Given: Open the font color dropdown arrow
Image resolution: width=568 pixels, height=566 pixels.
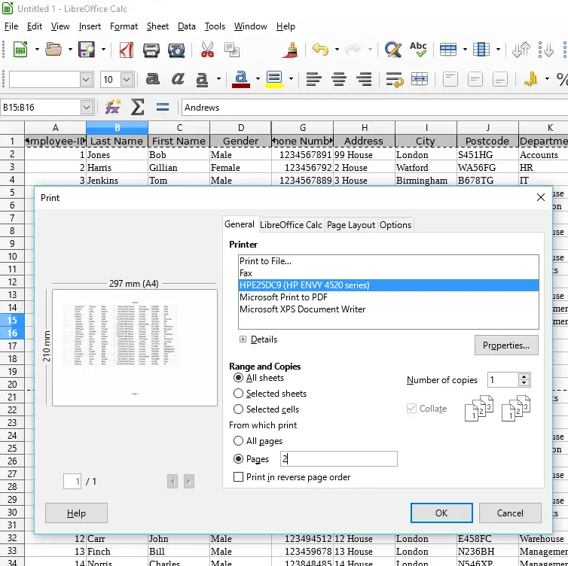Looking at the screenshot, I should click(258, 79).
